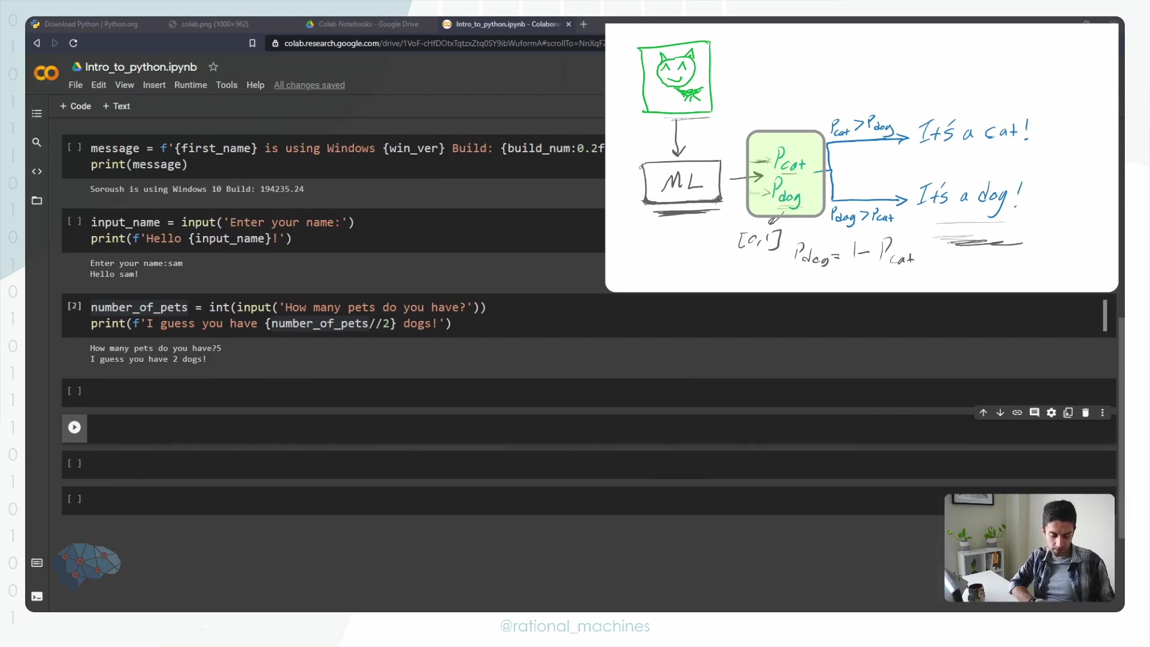This screenshot has width=1150, height=647.
Task: Open the Command palette icon at bottom
Action: 37,563
